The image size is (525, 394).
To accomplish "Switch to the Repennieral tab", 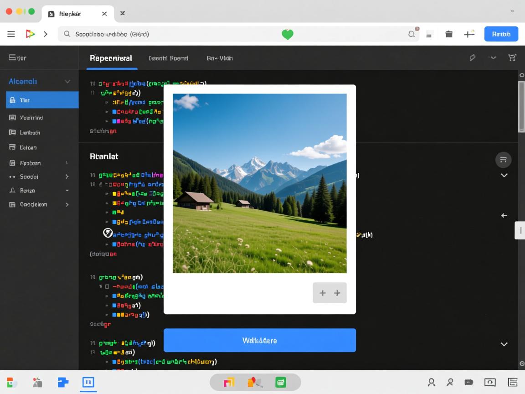I will click(111, 58).
